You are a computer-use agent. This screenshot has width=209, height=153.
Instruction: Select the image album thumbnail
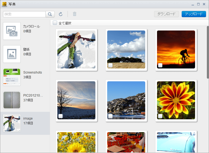(12, 123)
